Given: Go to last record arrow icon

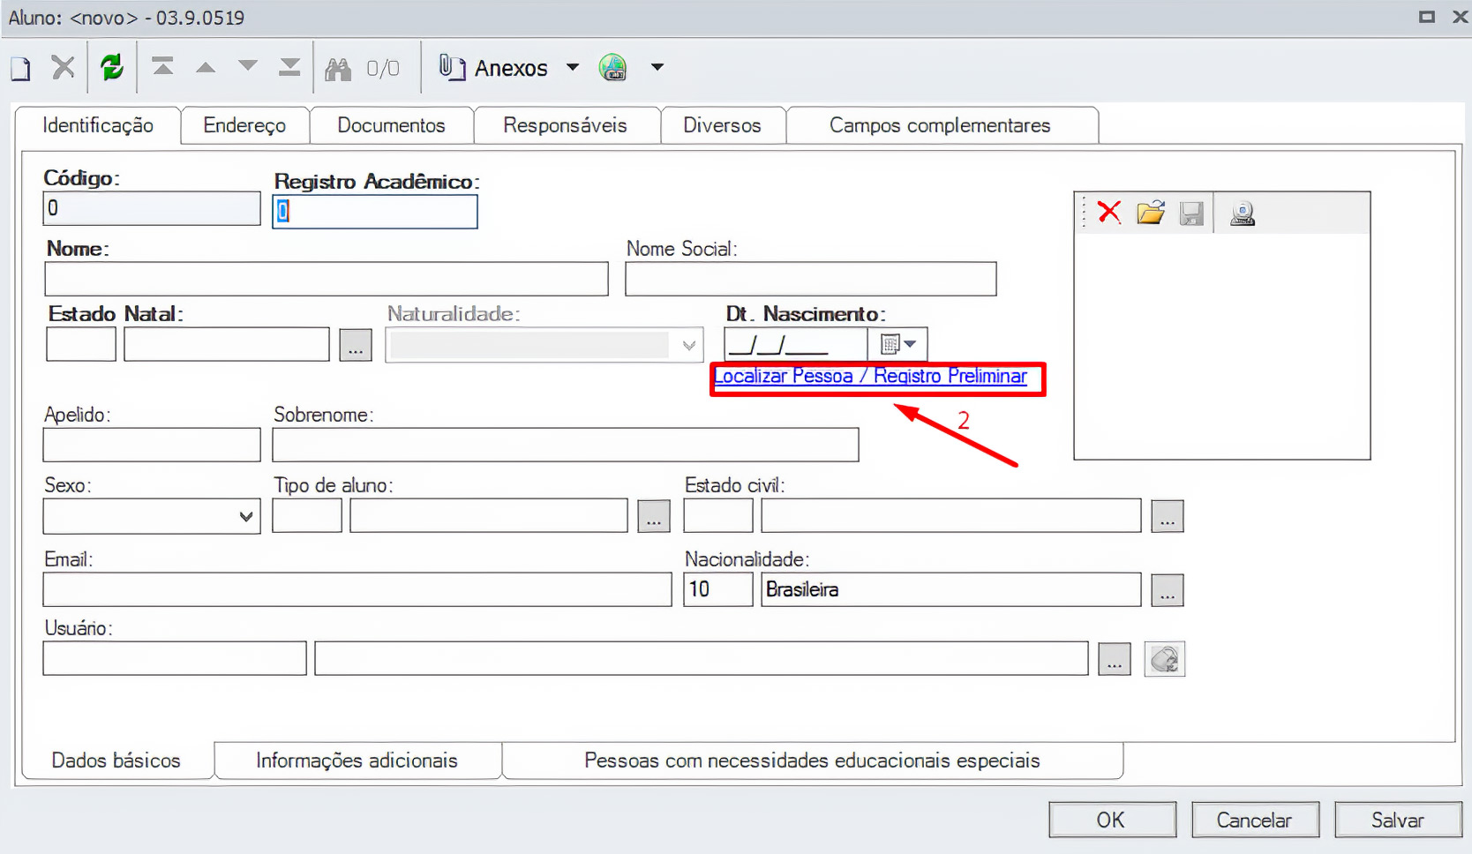Looking at the screenshot, I should click(289, 68).
